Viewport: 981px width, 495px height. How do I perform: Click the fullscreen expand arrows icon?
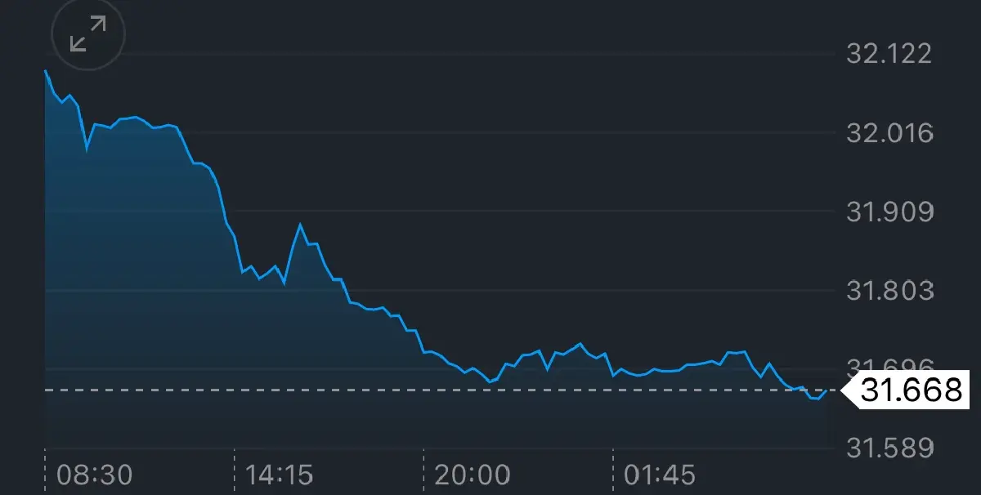pos(87,35)
